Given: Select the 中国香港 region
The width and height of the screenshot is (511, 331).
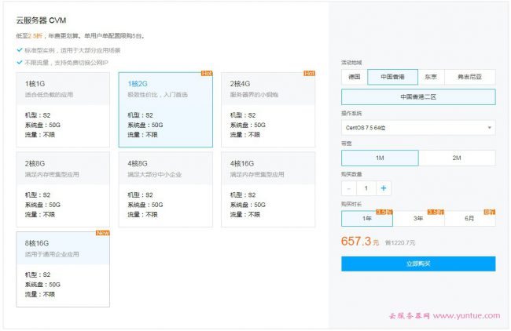Looking at the screenshot, I should [x=392, y=77].
